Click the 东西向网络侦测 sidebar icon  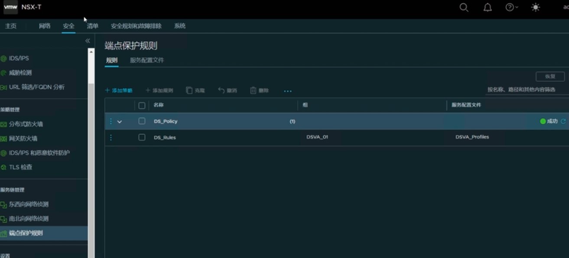3,204
